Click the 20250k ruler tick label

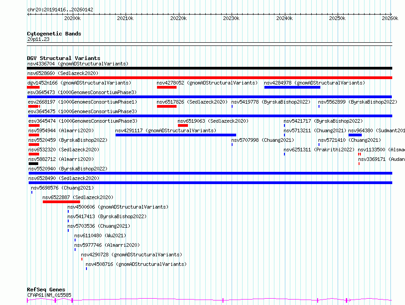tap(337, 18)
